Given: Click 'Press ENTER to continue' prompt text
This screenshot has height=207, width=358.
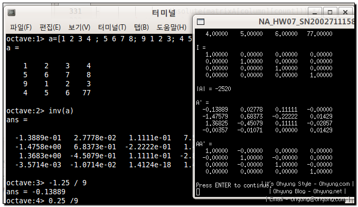Looking at the screenshot, I should [x=233, y=185].
